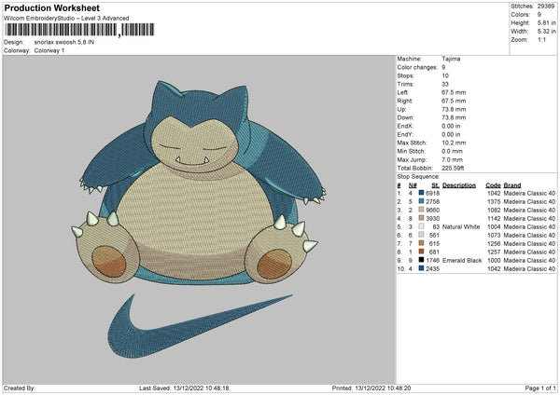Pick the tan swatch beside 9660 stitches
The image size is (560, 395).
click(421, 210)
